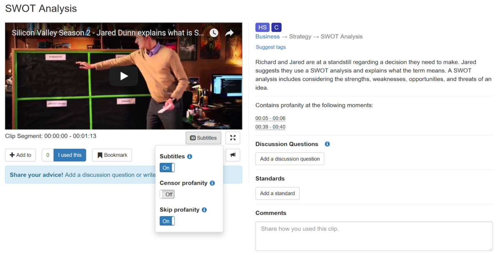
Task: Click Suggest tags
Action: coord(270,47)
